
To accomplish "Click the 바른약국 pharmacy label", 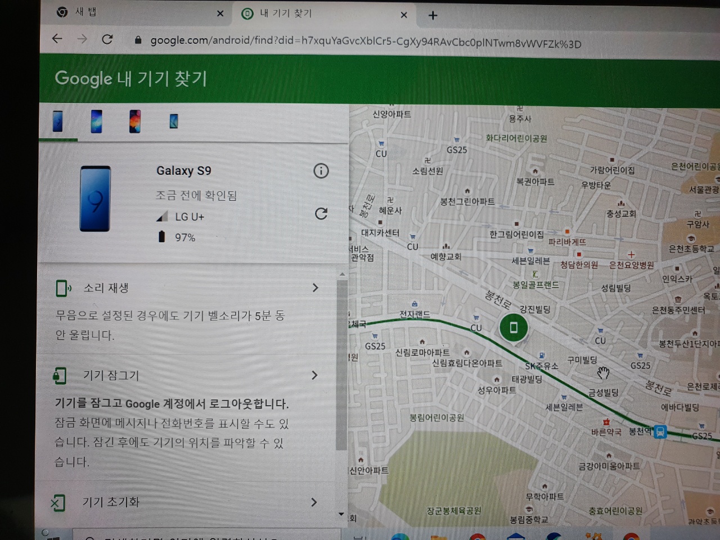I will pos(606,432).
